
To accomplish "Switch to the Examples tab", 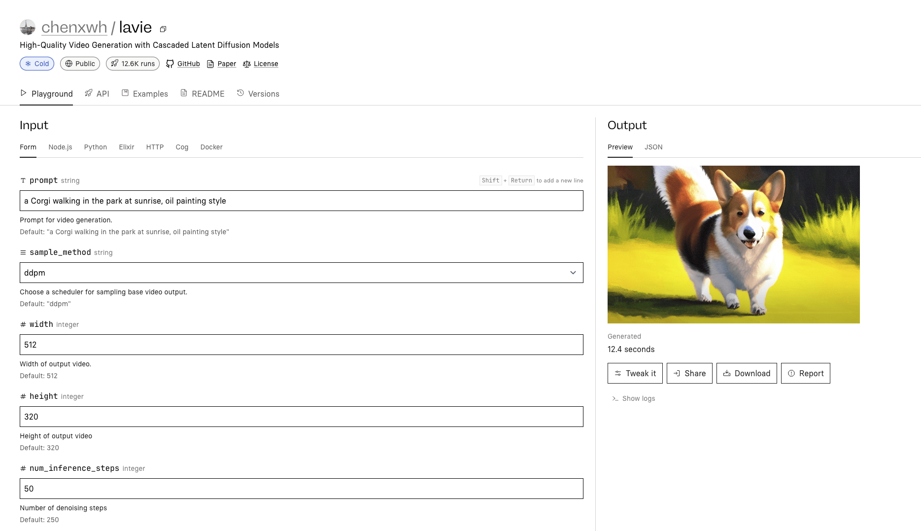I will [x=145, y=94].
